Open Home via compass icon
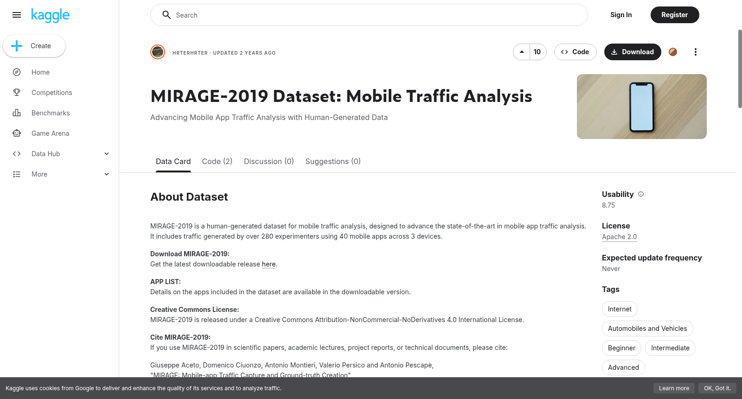The image size is (742, 399). click(17, 72)
